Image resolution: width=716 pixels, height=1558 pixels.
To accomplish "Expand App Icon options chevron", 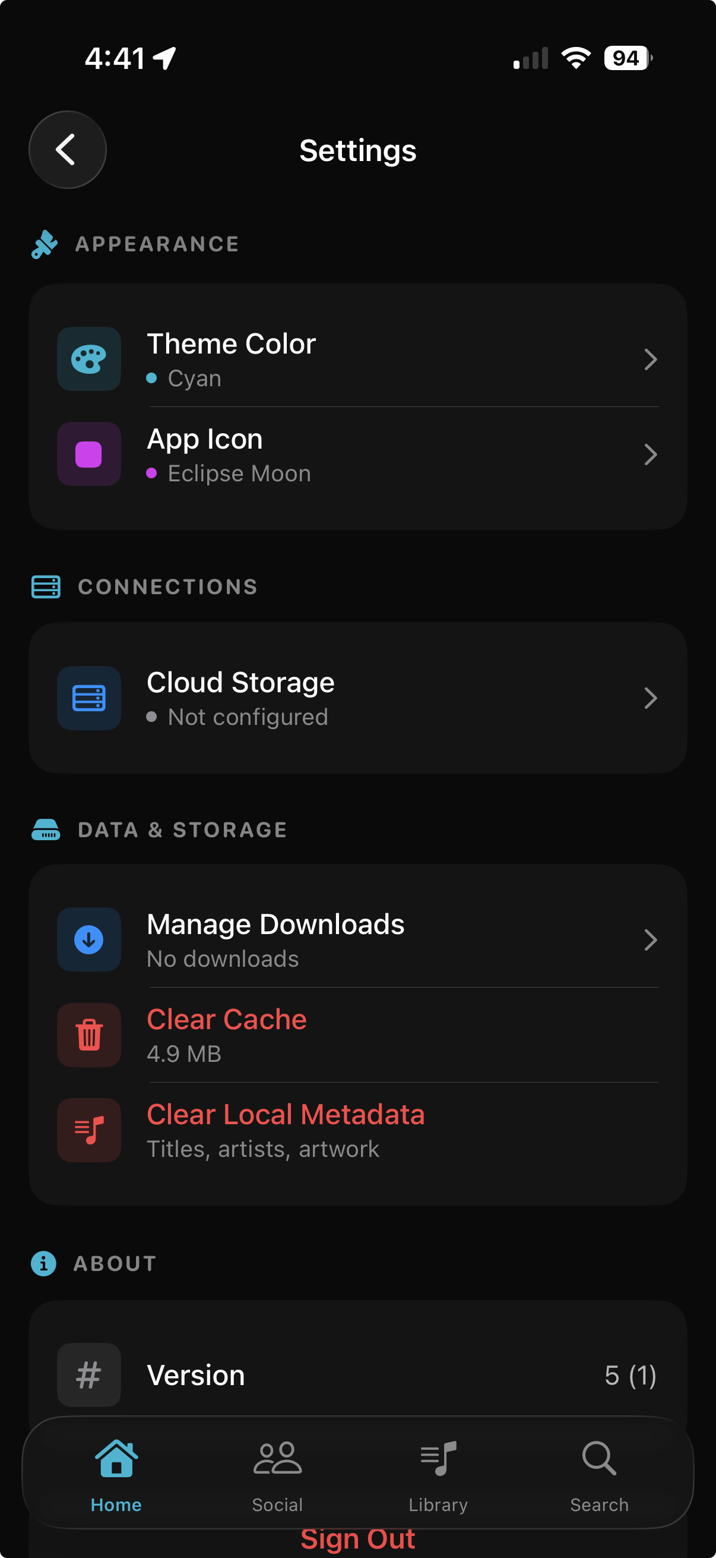I will [650, 454].
